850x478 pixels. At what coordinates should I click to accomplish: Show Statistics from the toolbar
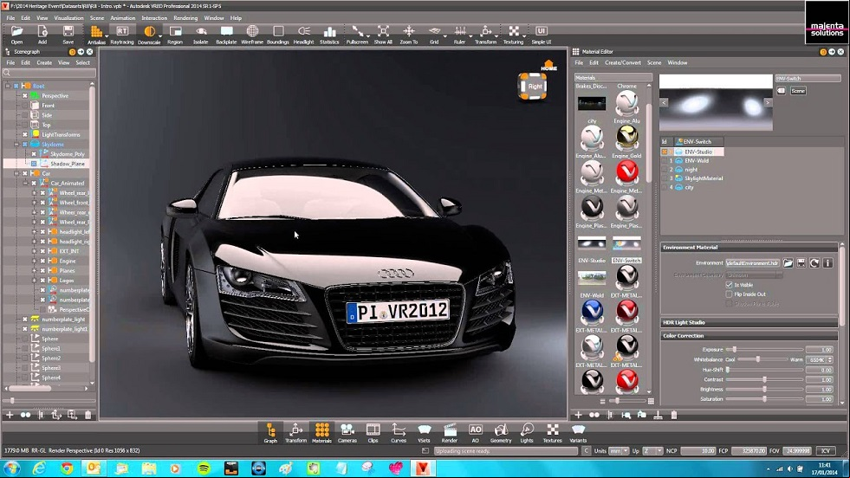click(329, 34)
